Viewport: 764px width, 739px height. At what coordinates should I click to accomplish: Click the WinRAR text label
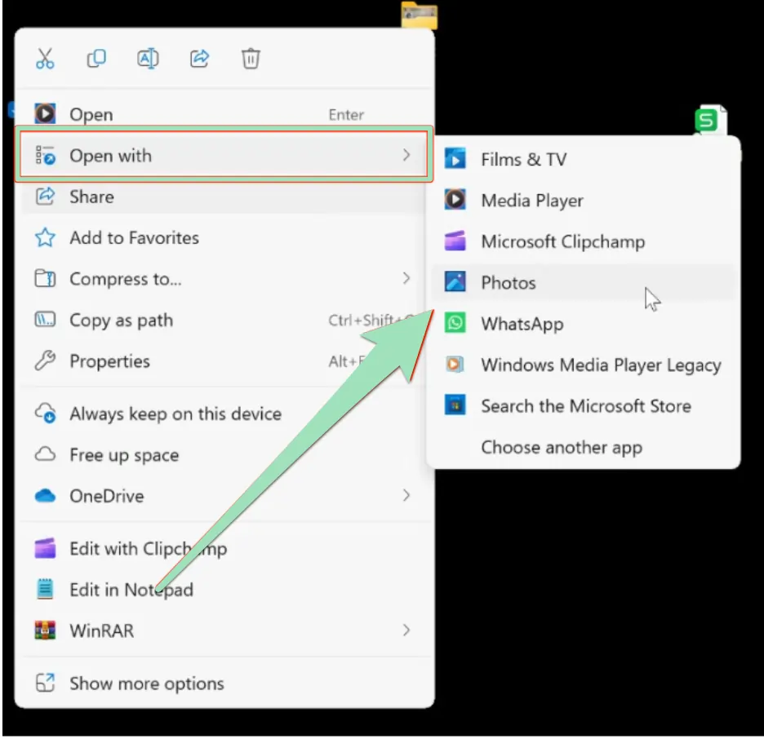(x=101, y=631)
